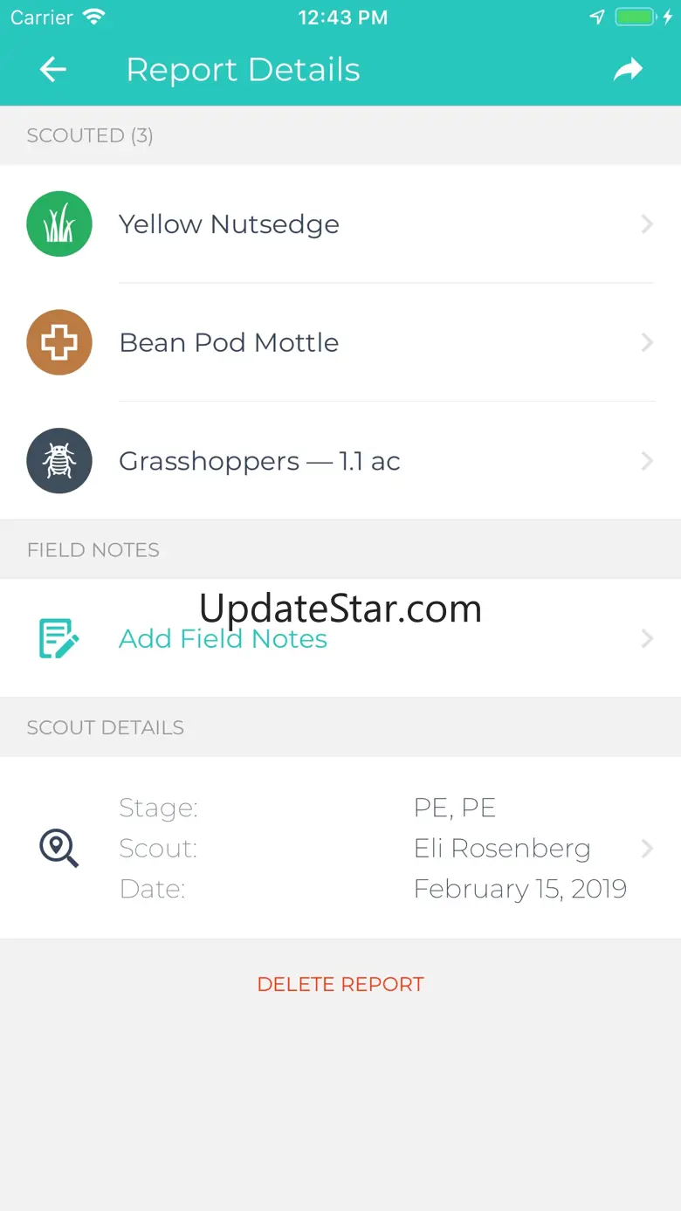Screen dimensions: 681x1211
Task: Tap the field notes pencil icon
Action: [x=59, y=638]
